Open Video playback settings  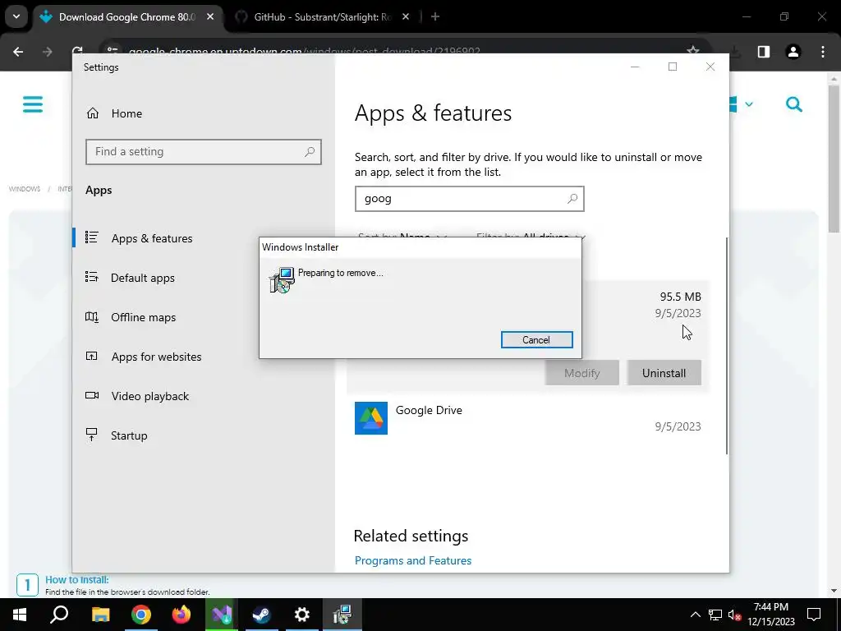tap(150, 396)
